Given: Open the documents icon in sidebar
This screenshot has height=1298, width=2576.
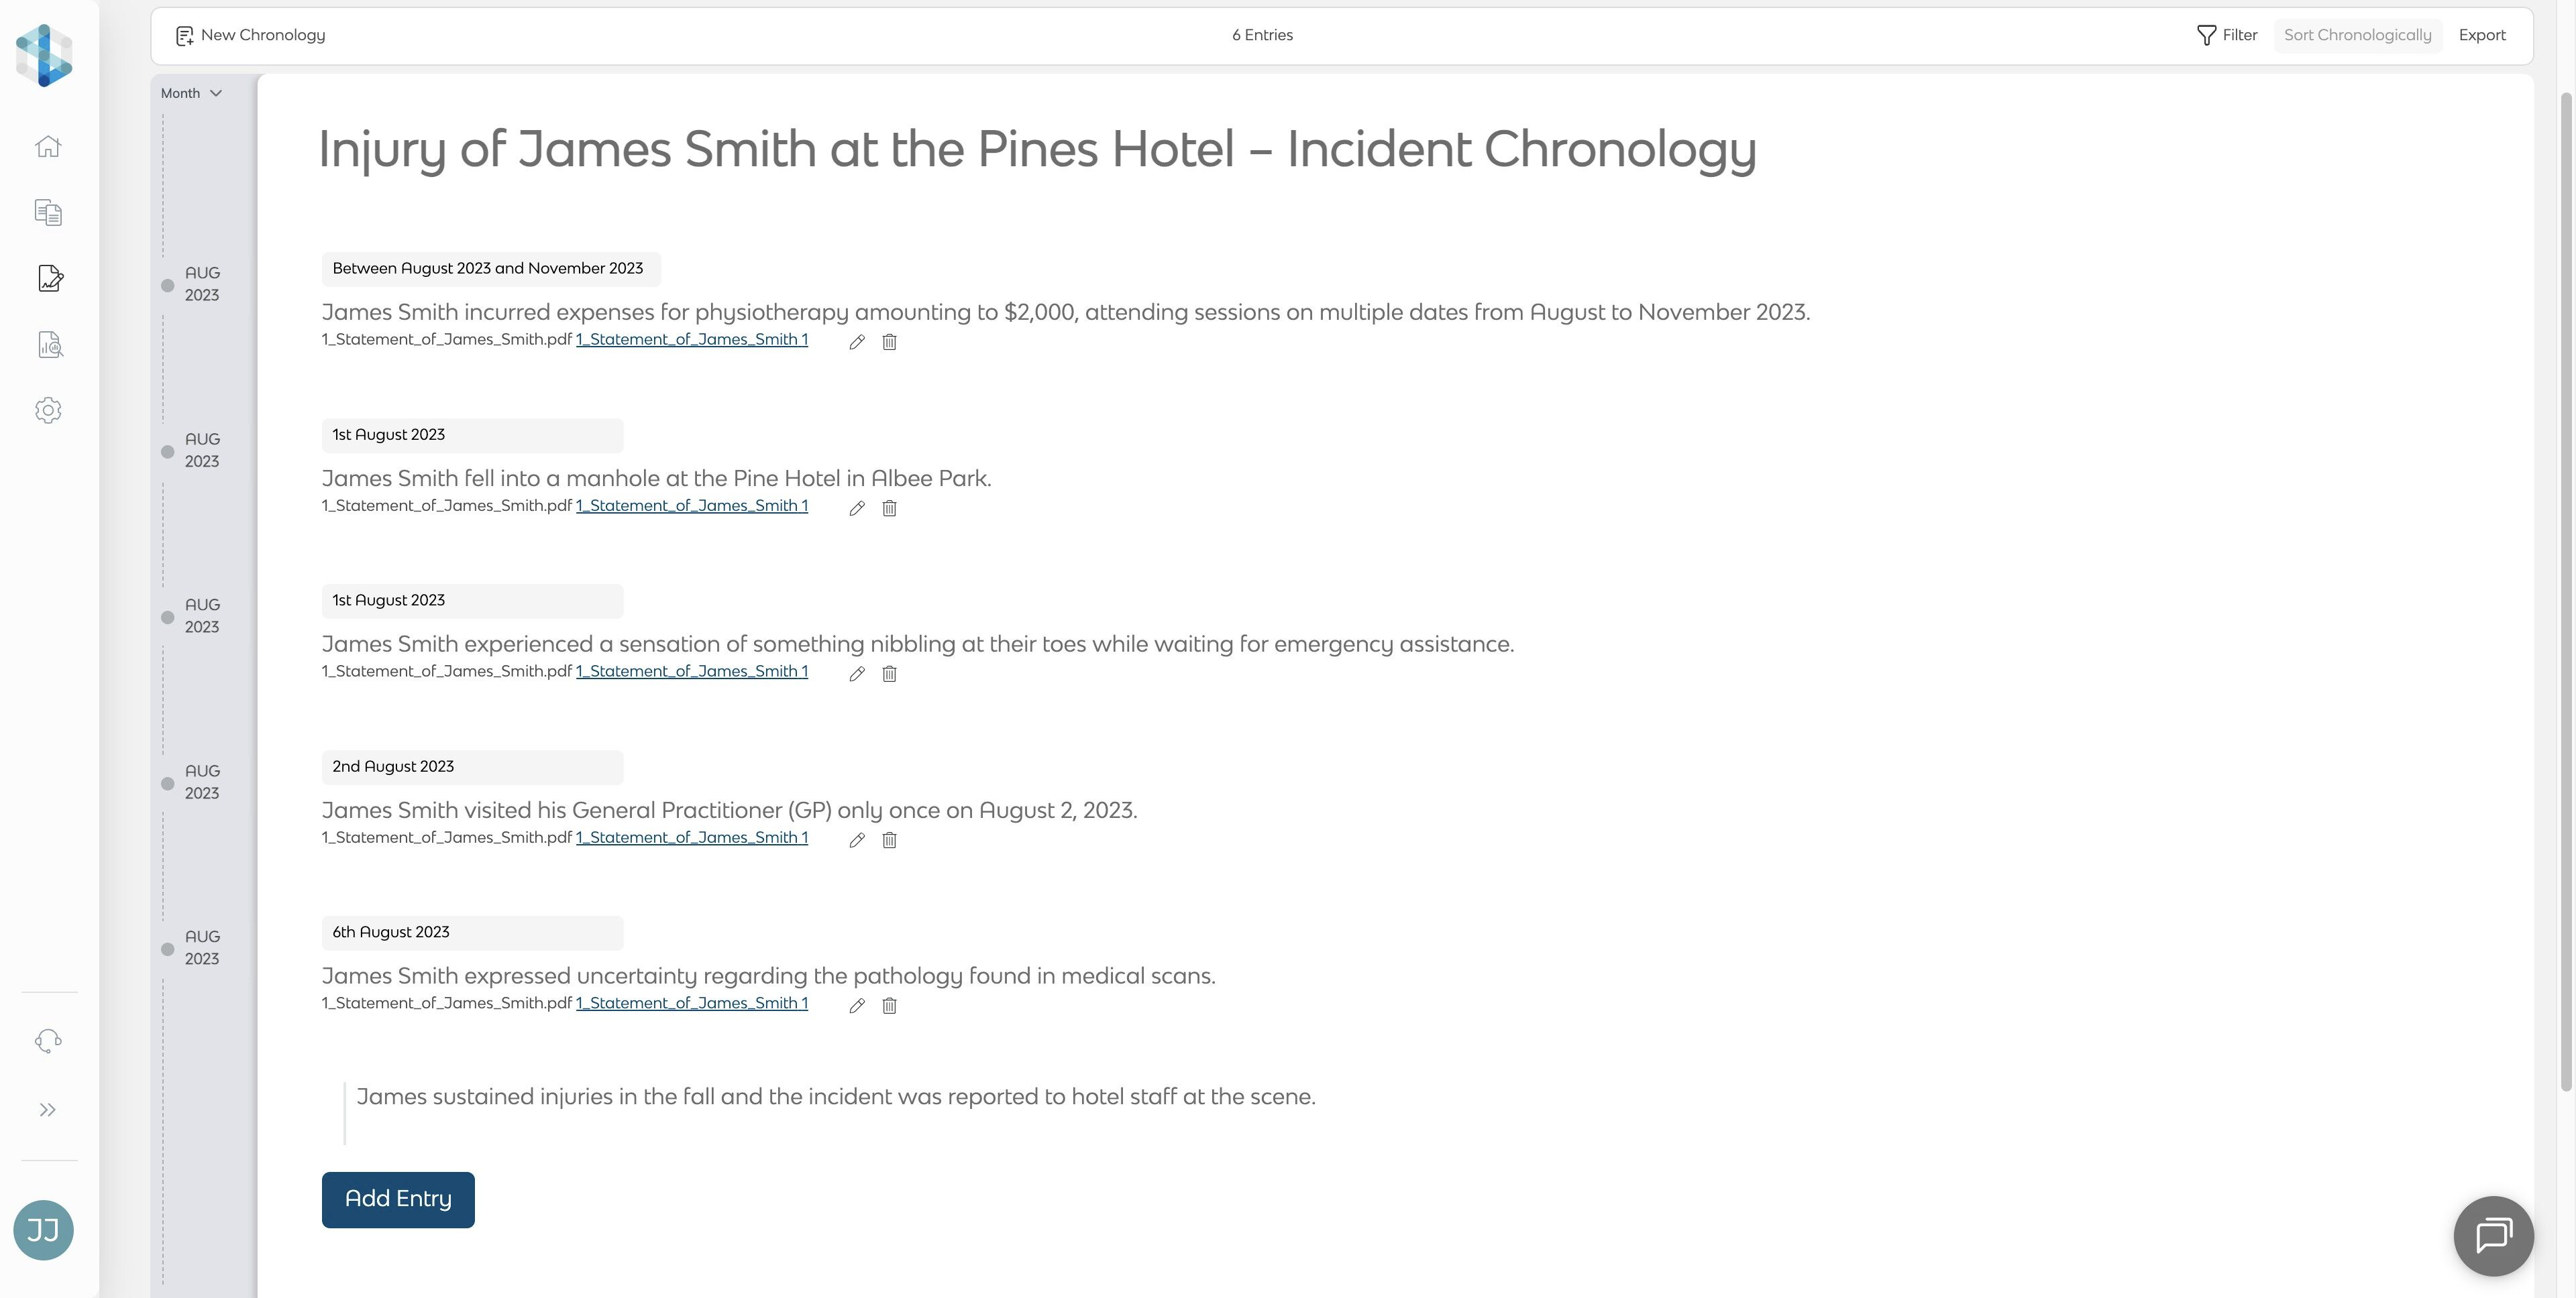Looking at the screenshot, I should click(x=48, y=213).
